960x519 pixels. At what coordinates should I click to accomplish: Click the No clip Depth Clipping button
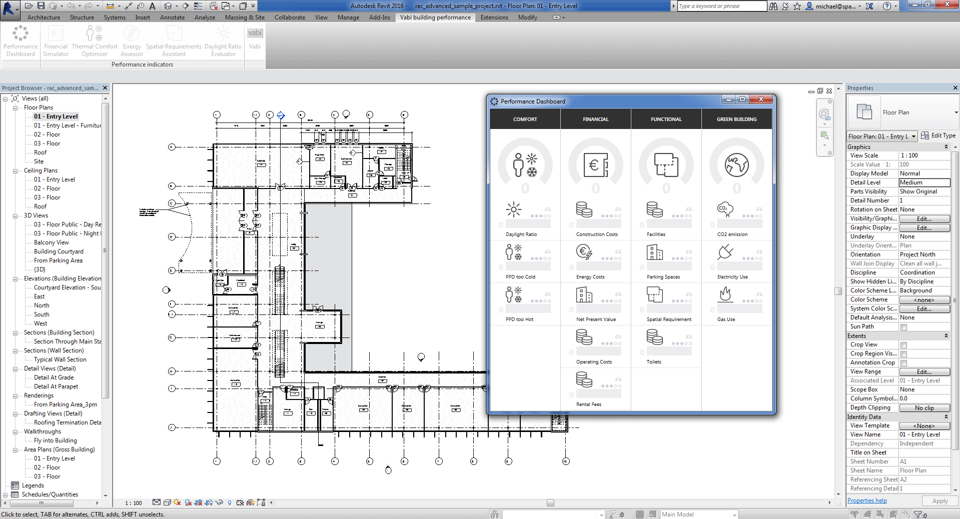(x=924, y=408)
